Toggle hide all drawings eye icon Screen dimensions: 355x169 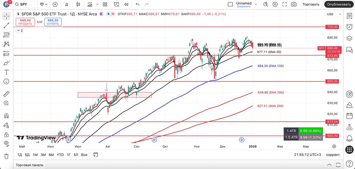(7, 144)
